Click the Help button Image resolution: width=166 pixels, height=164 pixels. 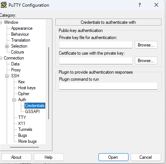pyautogui.click(x=49, y=157)
